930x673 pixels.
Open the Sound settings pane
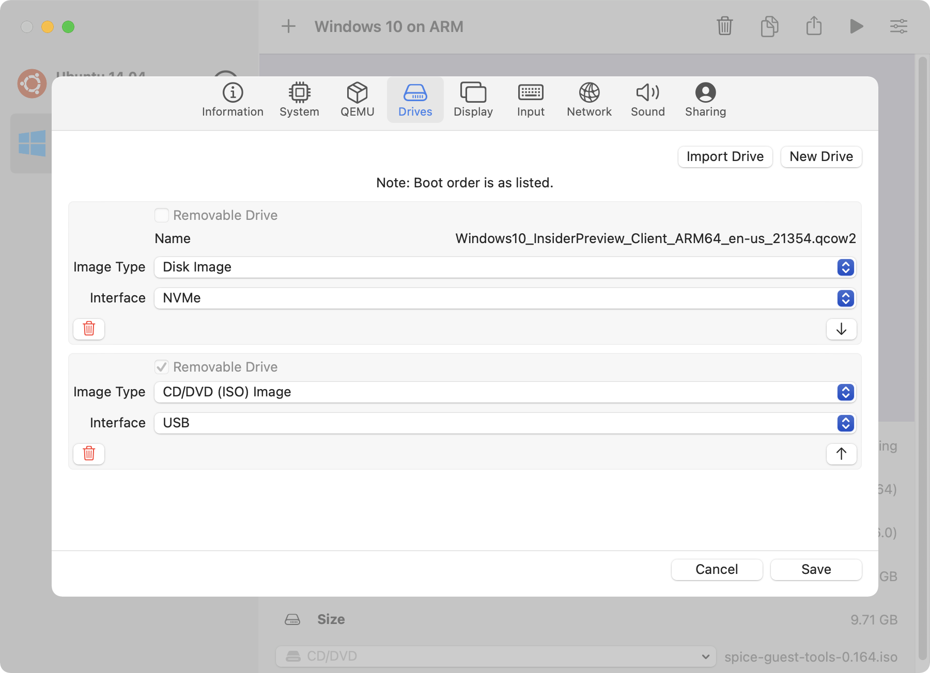point(647,100)
